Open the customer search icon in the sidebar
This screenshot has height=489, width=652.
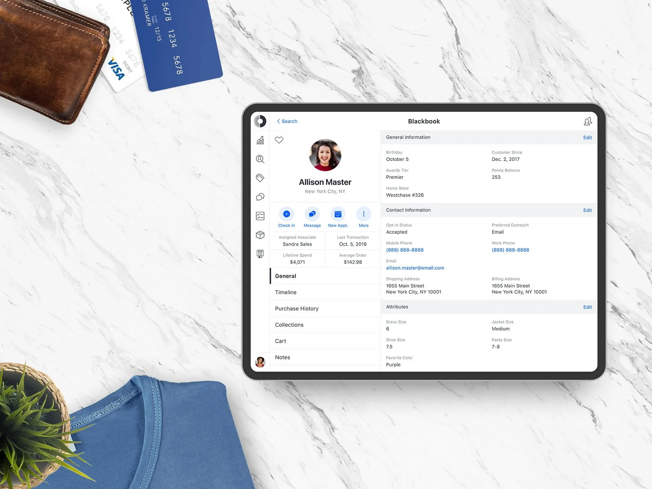pyautogui.click(x=260, y=159)
